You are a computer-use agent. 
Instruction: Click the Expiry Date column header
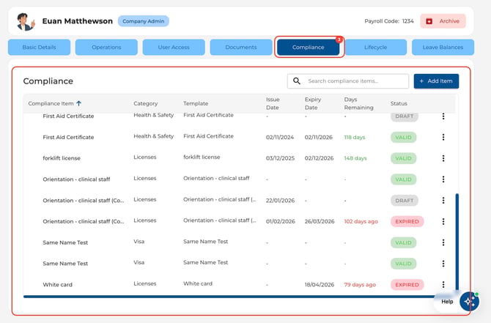pos(313,103)
